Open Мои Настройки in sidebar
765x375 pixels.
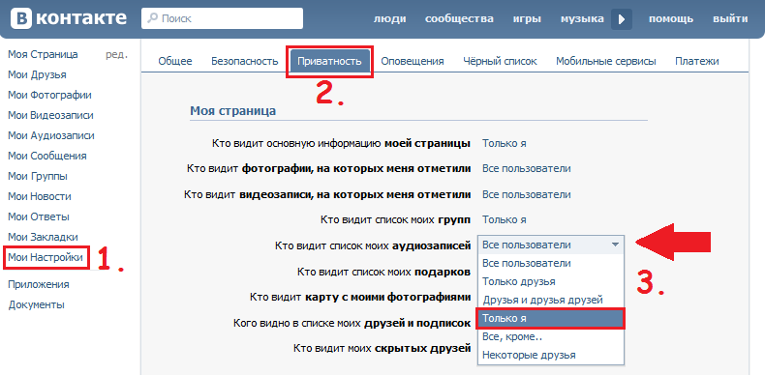tap(46, 257)
